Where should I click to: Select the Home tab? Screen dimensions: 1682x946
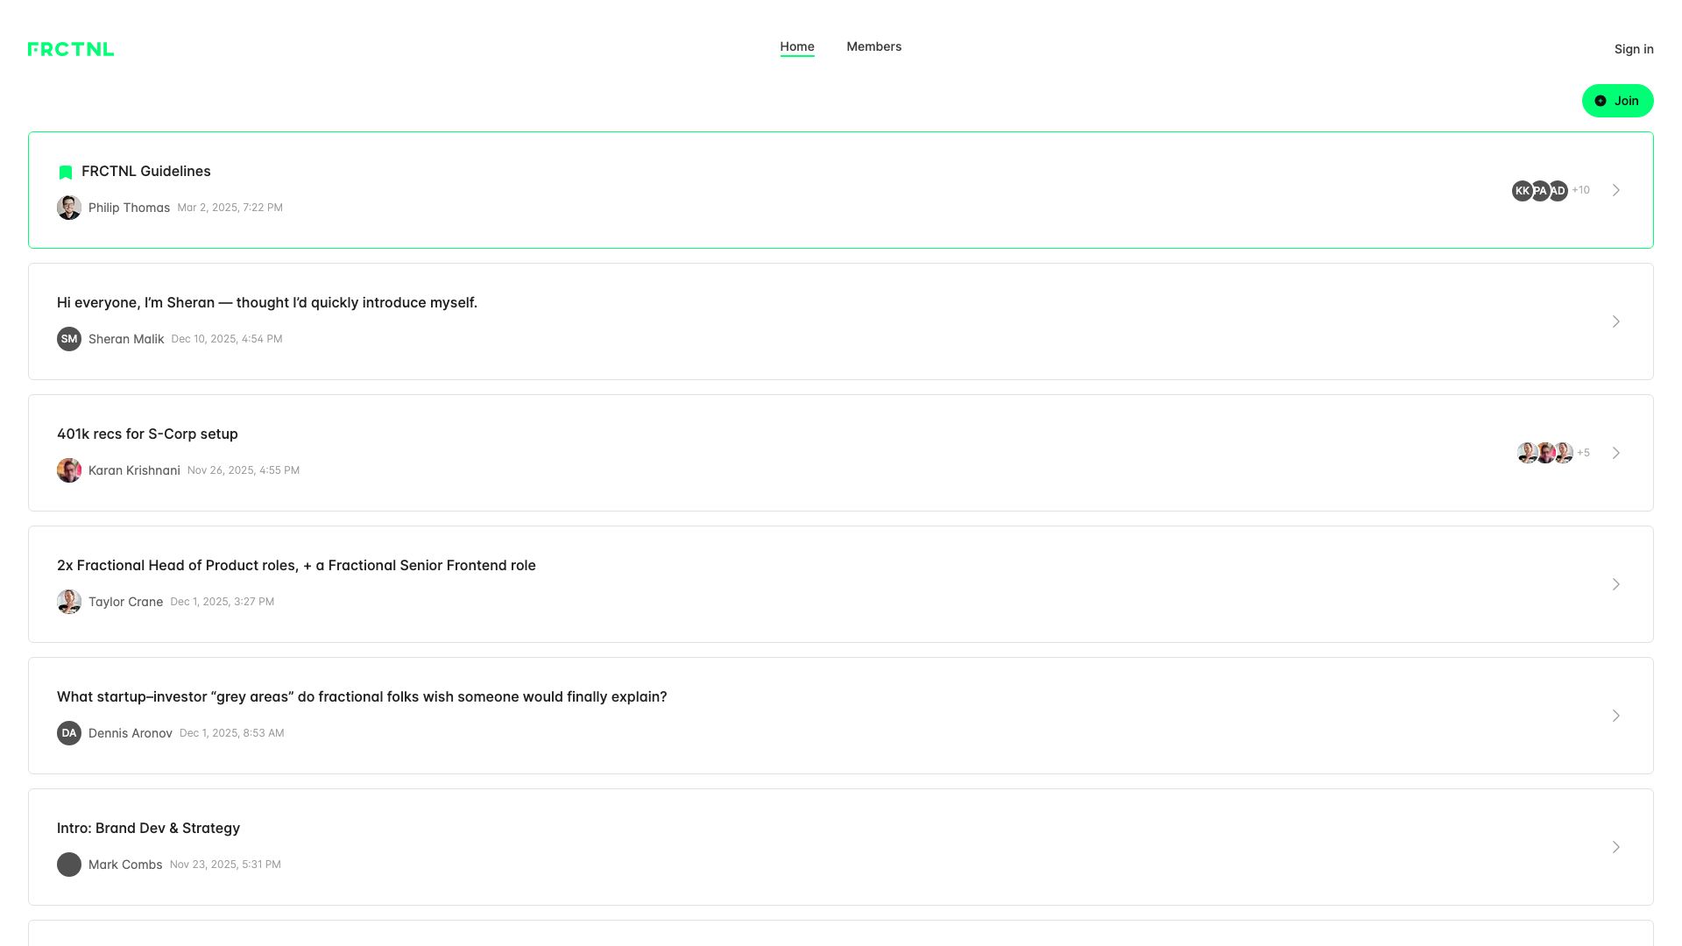coord(796,46)
